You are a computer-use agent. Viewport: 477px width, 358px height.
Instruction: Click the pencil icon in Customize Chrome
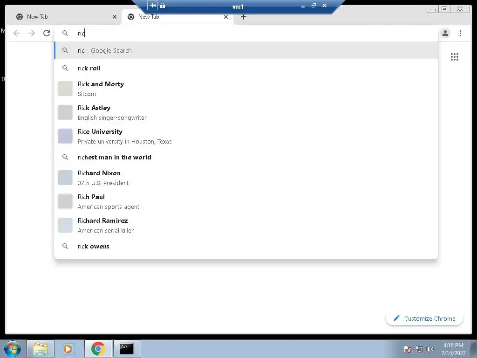pos(396,318)
